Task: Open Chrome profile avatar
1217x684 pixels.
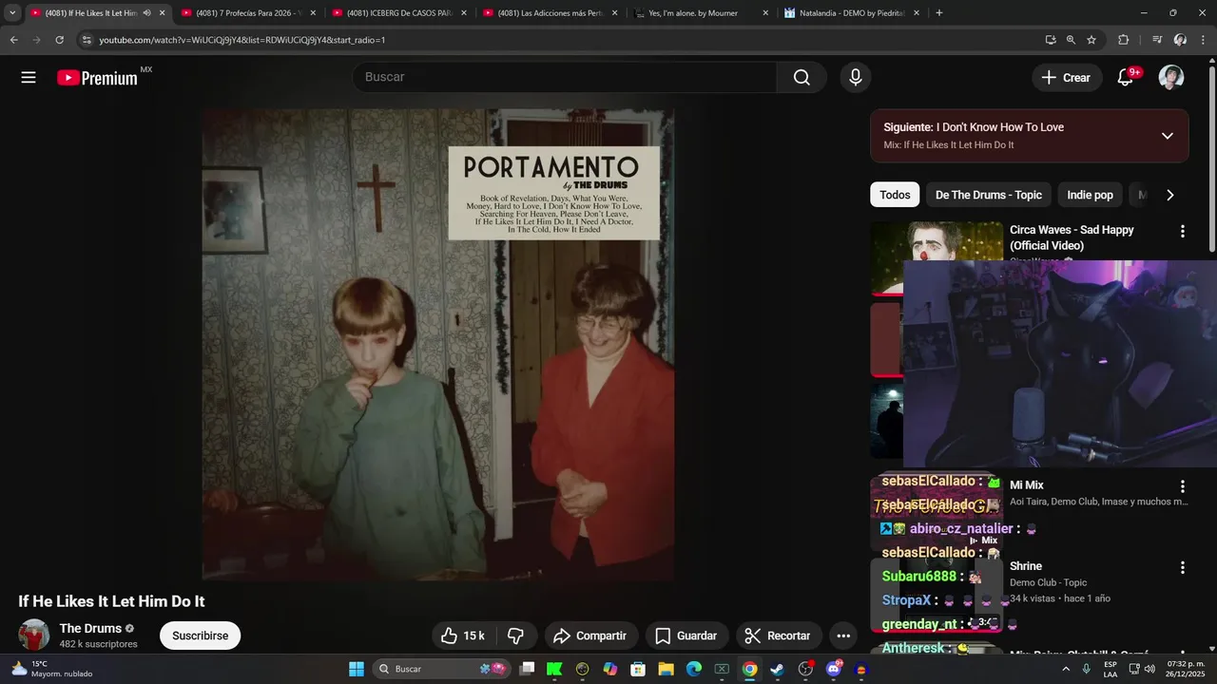Action: (x=1180, y=40)
